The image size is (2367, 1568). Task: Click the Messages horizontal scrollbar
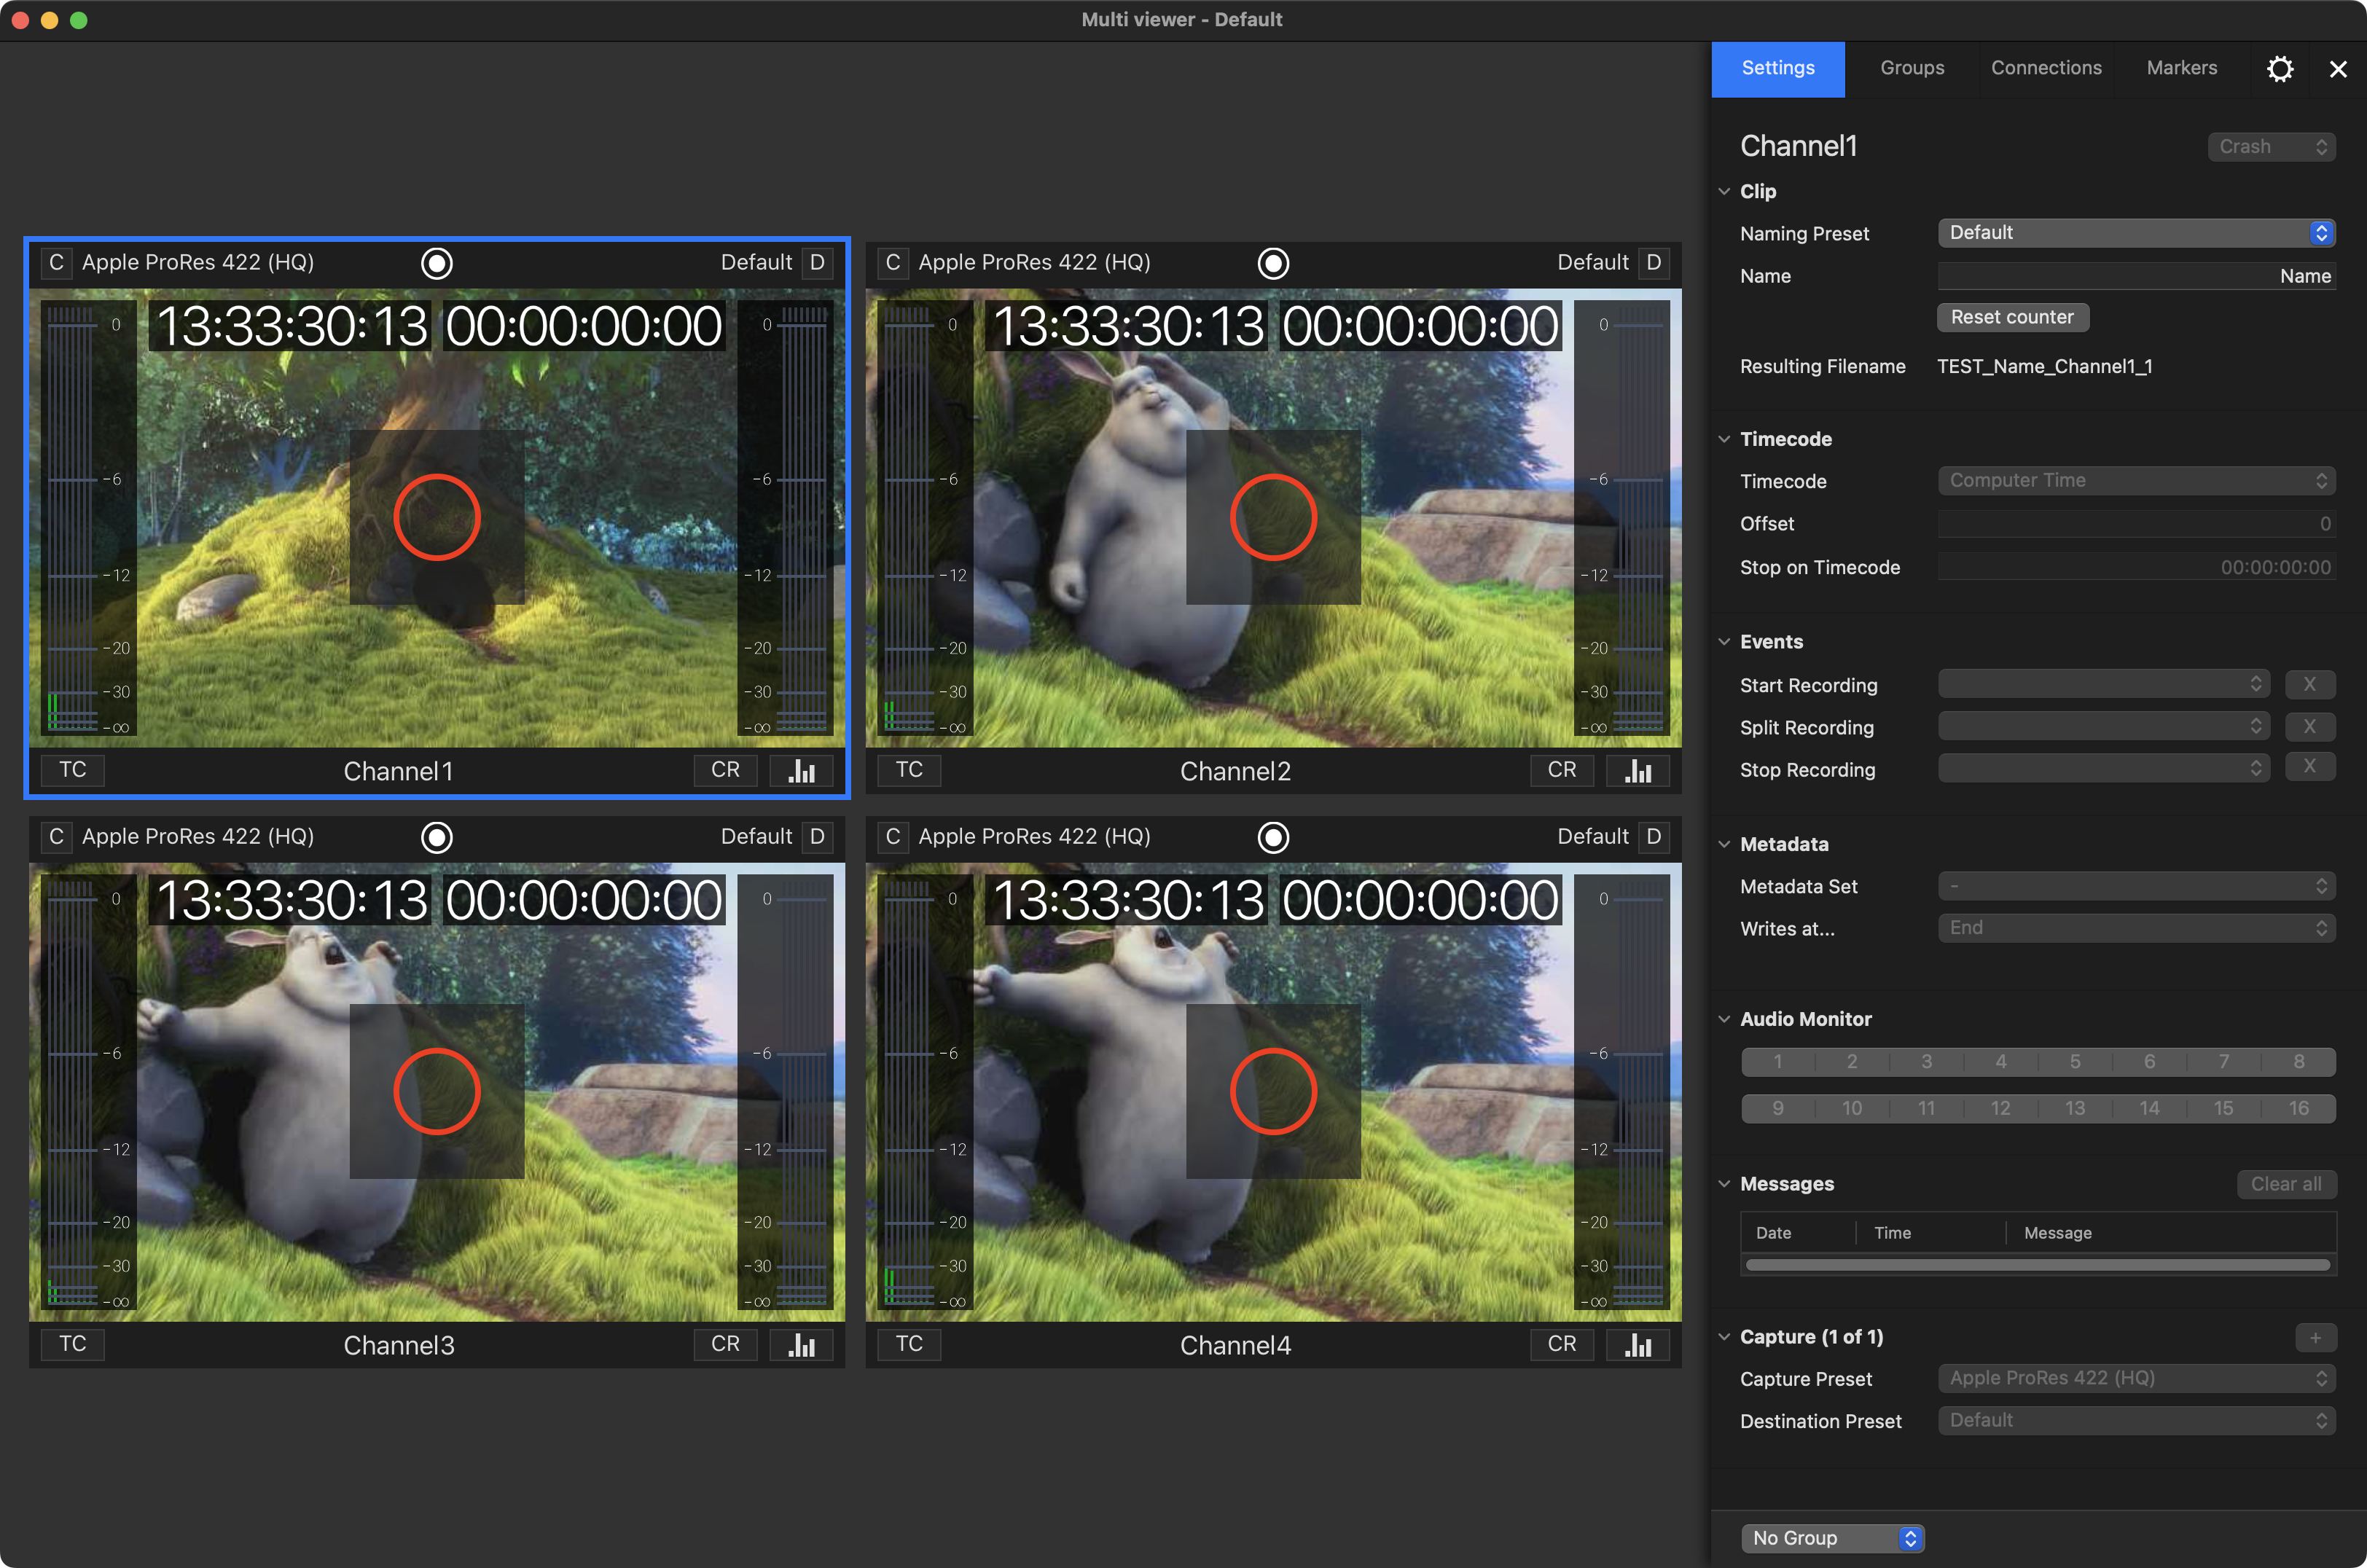coord(2037,1265)
